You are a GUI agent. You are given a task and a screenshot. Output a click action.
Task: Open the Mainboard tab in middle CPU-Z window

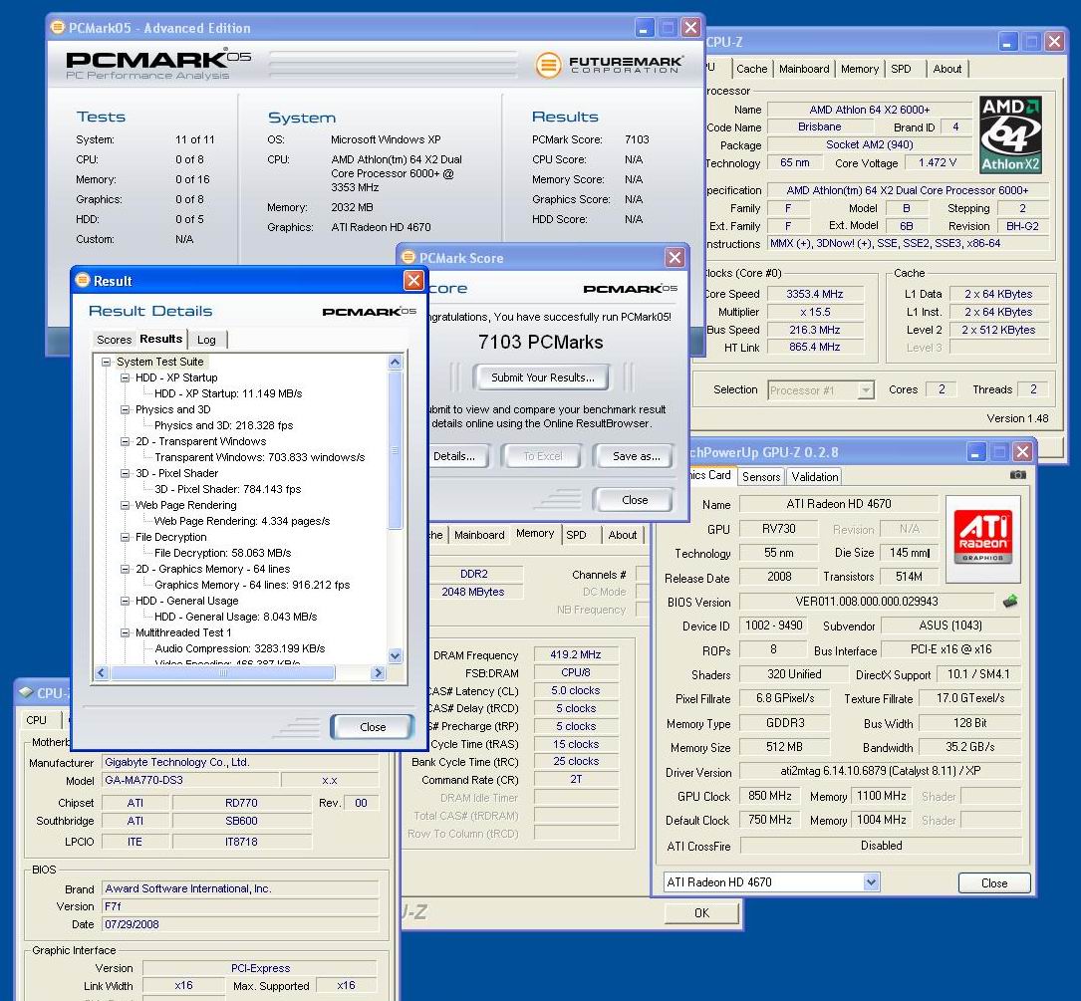(479, 535)
